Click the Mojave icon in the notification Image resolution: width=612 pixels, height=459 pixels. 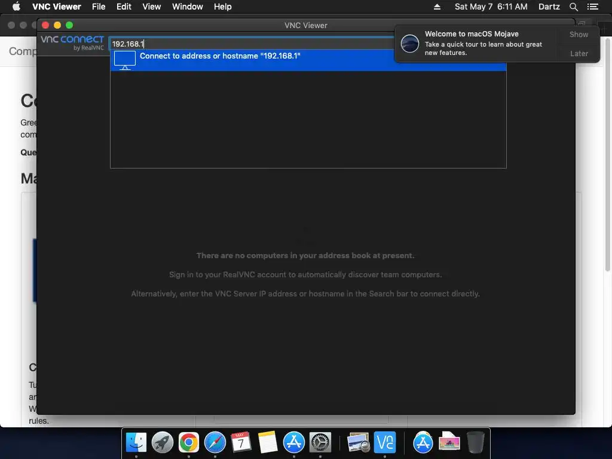tap(410, 43)
